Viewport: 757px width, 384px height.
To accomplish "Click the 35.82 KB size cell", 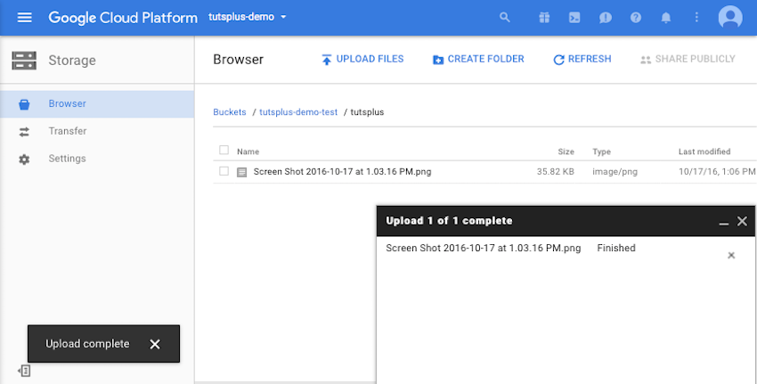I will click(556, 171).
